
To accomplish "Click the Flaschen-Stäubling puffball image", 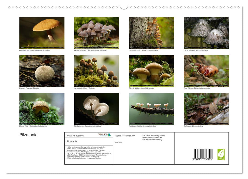I will pos(42,71).
